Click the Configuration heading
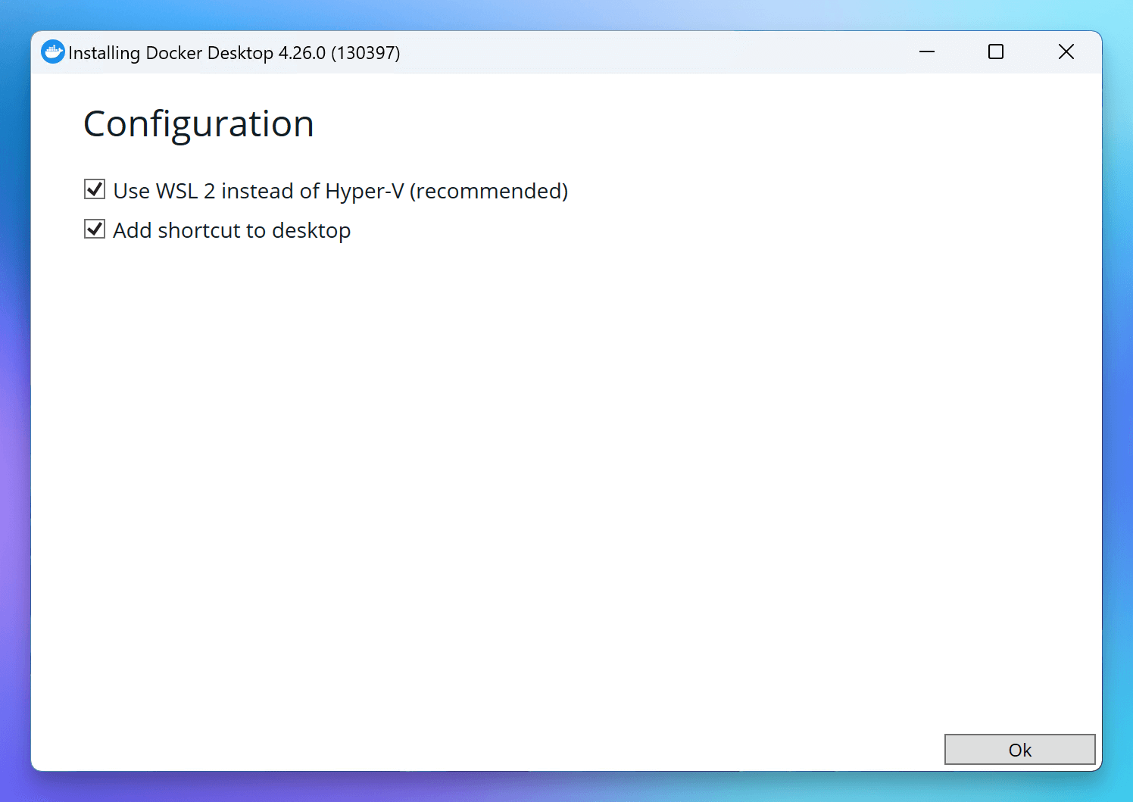This screenshot has height=802, width=1133. (x=199, y=123)
